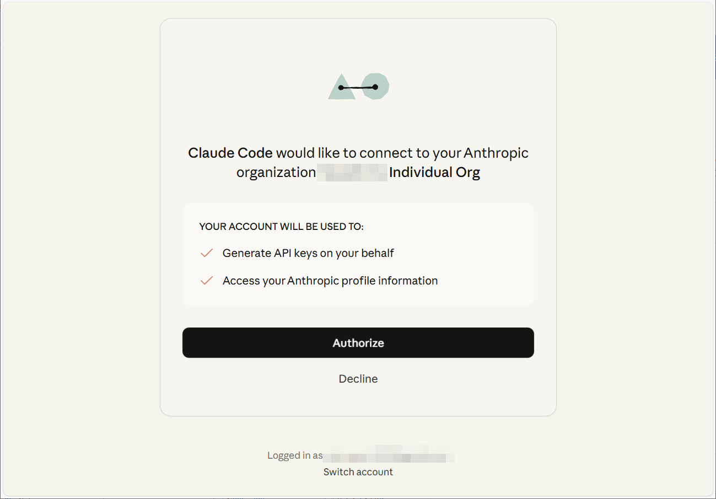Click the checkmark beside Access your Anthropic profile

(x=207, y=281)
